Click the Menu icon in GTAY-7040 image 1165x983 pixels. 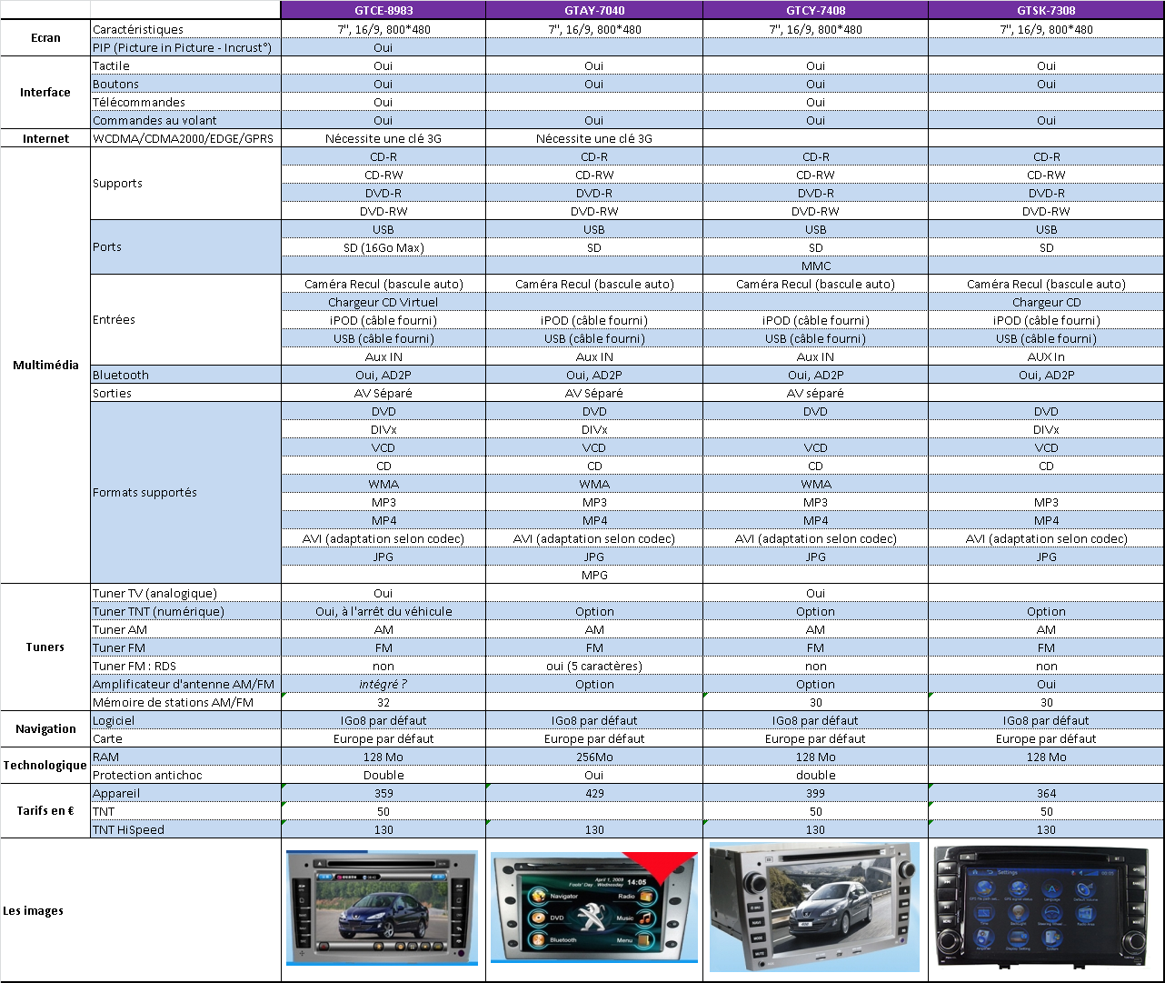[x=646, y=939]
